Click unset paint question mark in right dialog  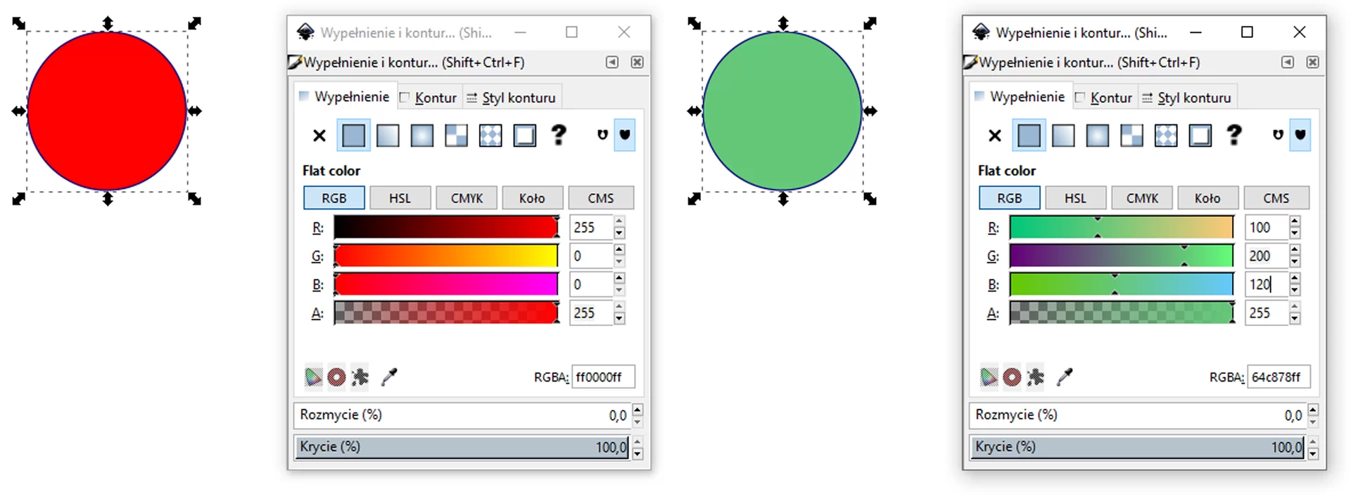[x=1234, y=135]
